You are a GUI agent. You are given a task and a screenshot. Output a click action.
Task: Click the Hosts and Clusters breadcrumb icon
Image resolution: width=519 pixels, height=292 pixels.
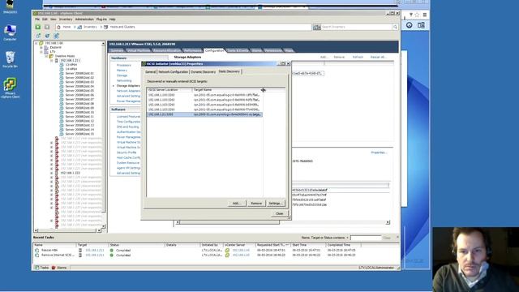(106, 27)
